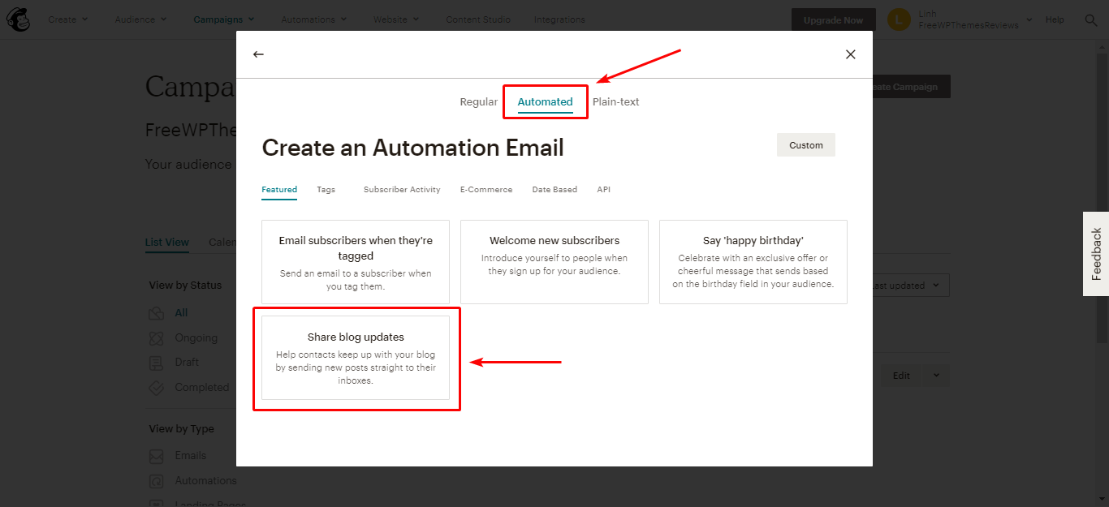Open the Subscriber Activity tab
Viewport: 1109px width, 507px height.
(x=402, y=190)
